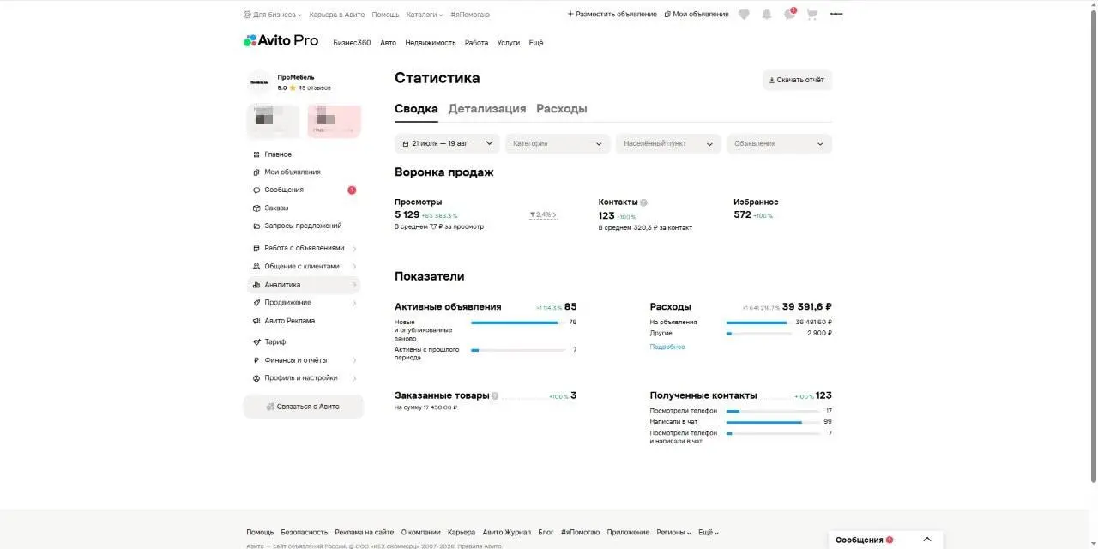This screenshot has width=1098, height=549.
Task: Click the Связаться с Авито button
Action: coord(304,407)
